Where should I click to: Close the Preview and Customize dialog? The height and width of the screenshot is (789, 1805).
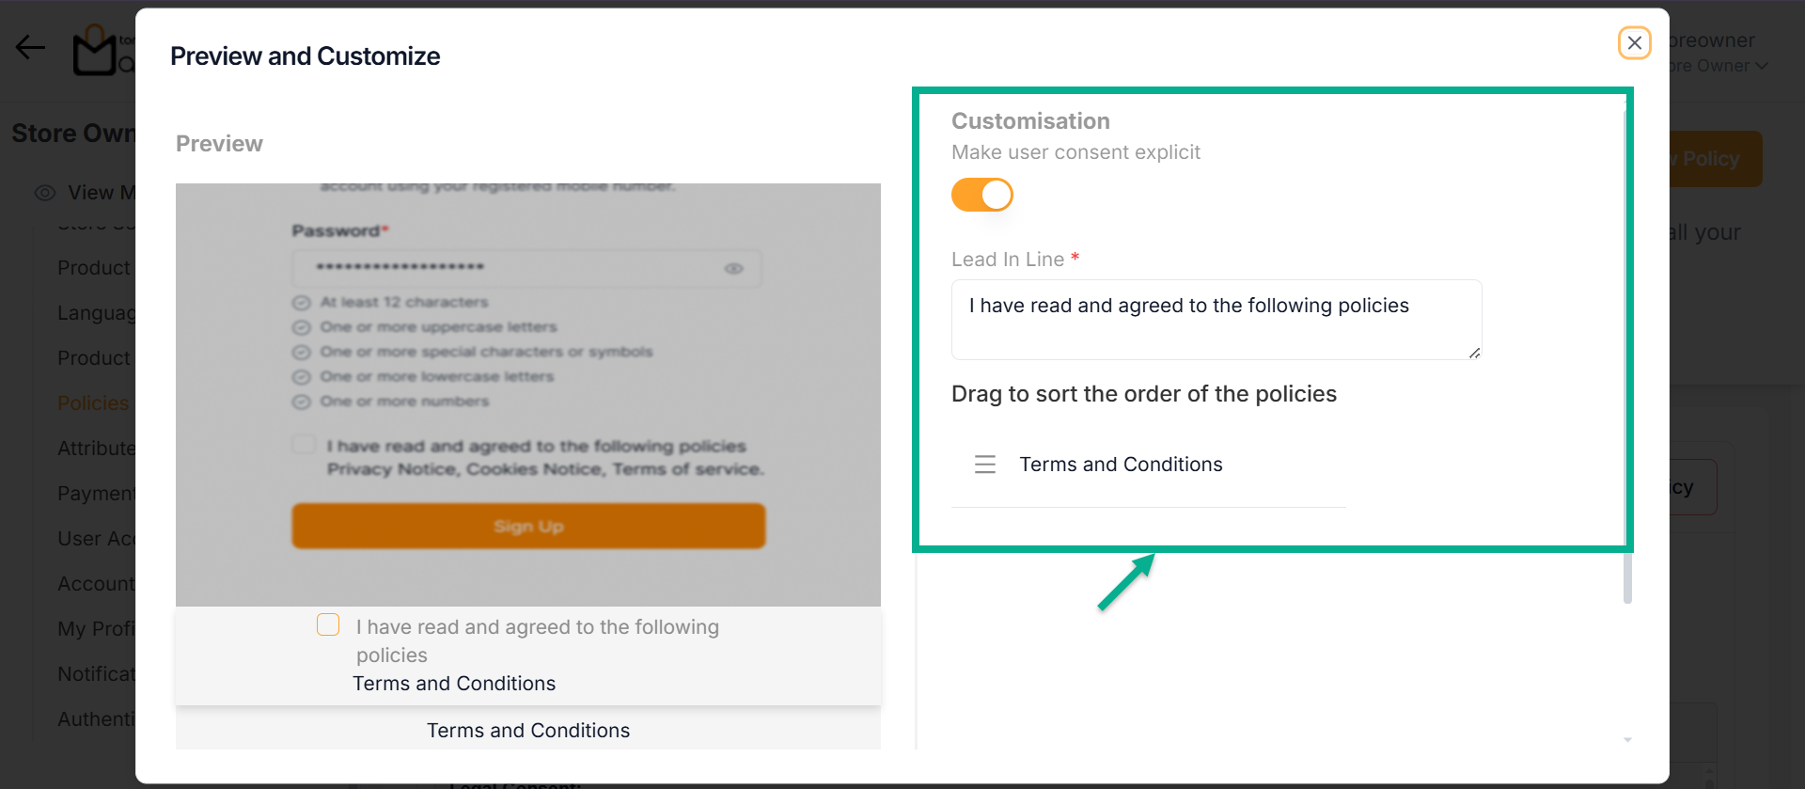(x=1634, y=43)
